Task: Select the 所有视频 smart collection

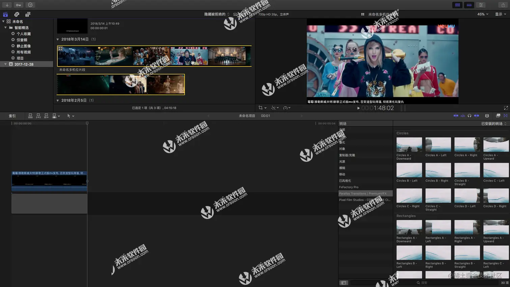Action: [x=24, y=52]
